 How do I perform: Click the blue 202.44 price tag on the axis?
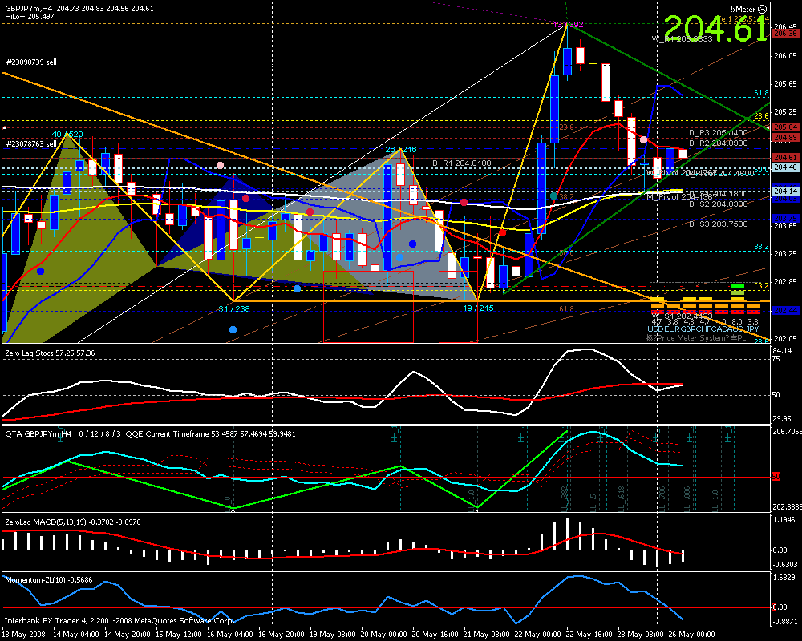tap(784, 310)
